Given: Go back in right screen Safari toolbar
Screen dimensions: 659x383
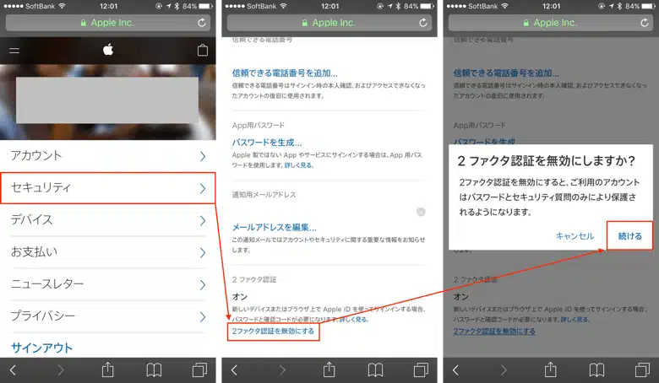Looking at the screenshot, I should (x=455, y=370).
